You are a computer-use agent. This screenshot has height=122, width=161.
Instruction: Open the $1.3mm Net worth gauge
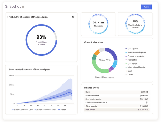tap(98, 24)
